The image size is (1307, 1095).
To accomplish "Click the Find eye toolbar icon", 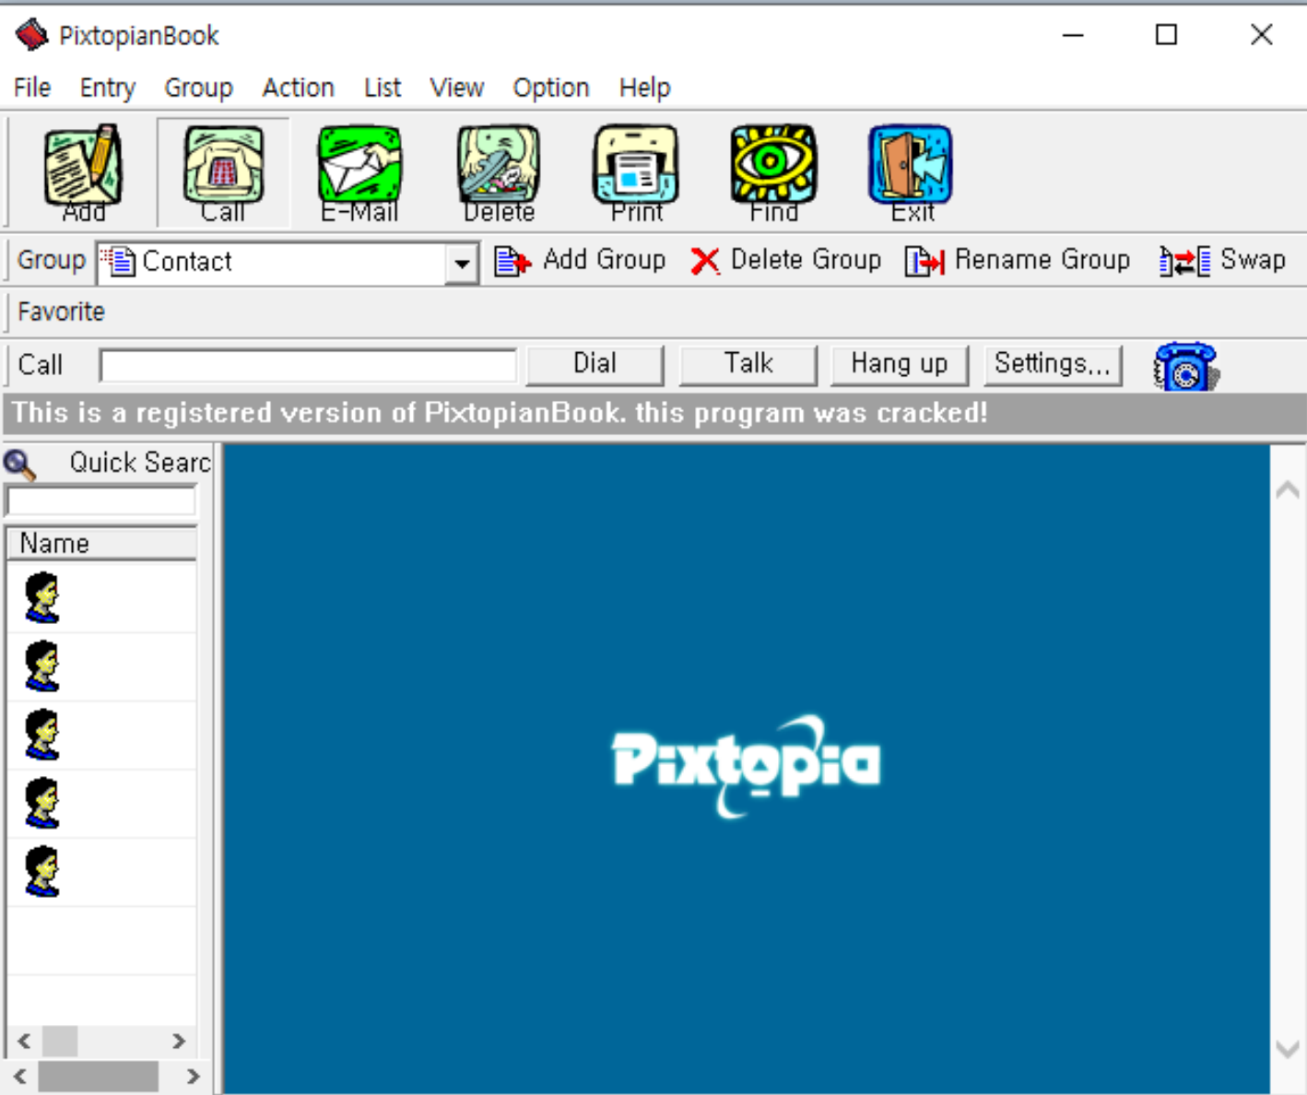I will click(773, 172).
